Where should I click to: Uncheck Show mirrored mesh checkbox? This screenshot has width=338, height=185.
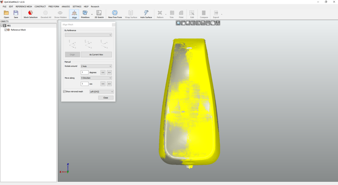(x=64, y=91)
